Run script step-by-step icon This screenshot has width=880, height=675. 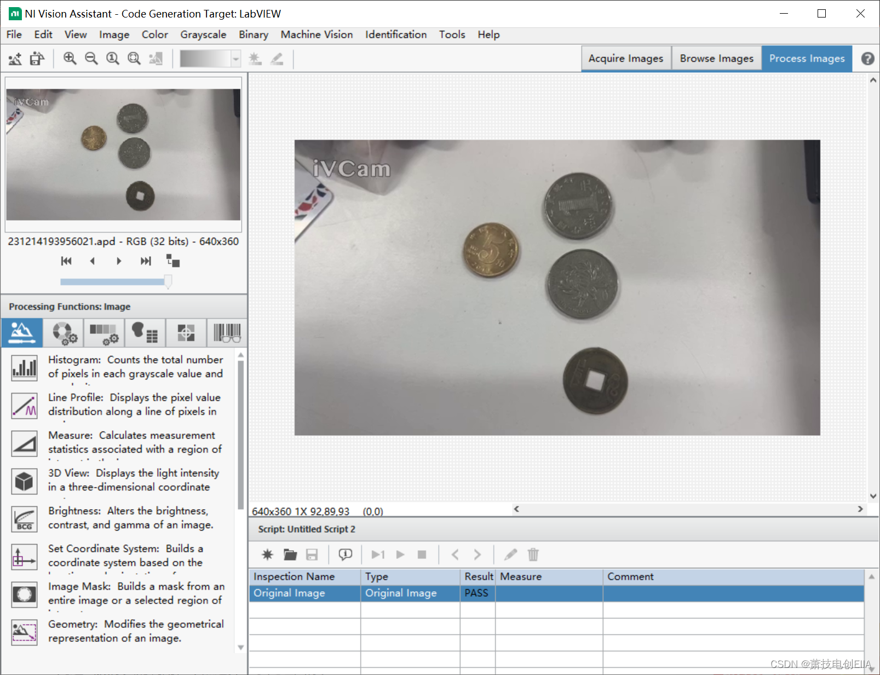(x=378, y=555)
